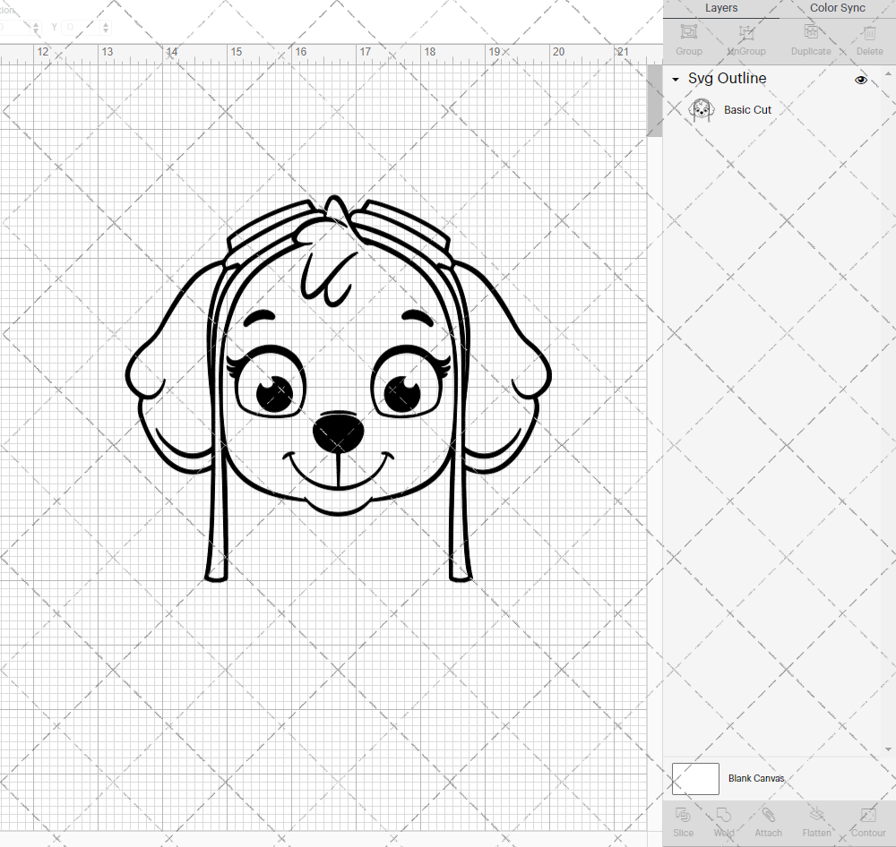
Task: Click the Basic Cut layer thumbnail
Action: 702,109
